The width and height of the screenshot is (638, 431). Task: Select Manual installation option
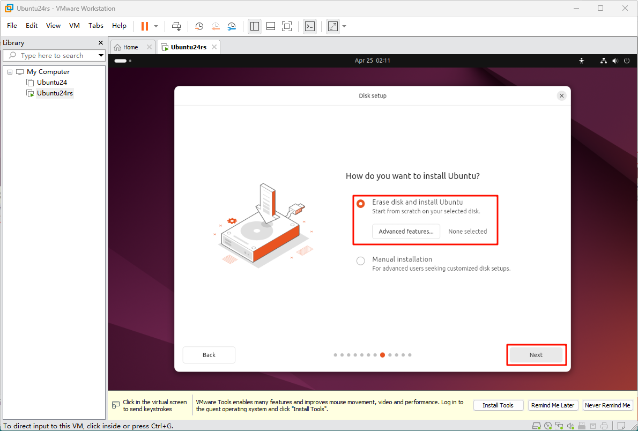pos(360,261)
